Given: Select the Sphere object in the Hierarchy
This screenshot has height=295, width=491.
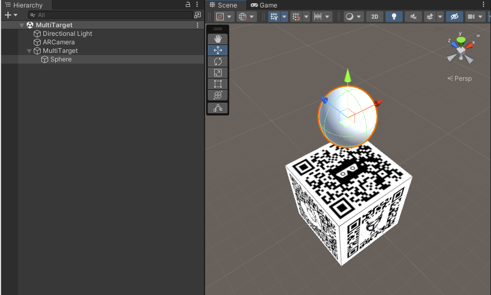Looking at the screenshot, I should (x=61, y=59).
